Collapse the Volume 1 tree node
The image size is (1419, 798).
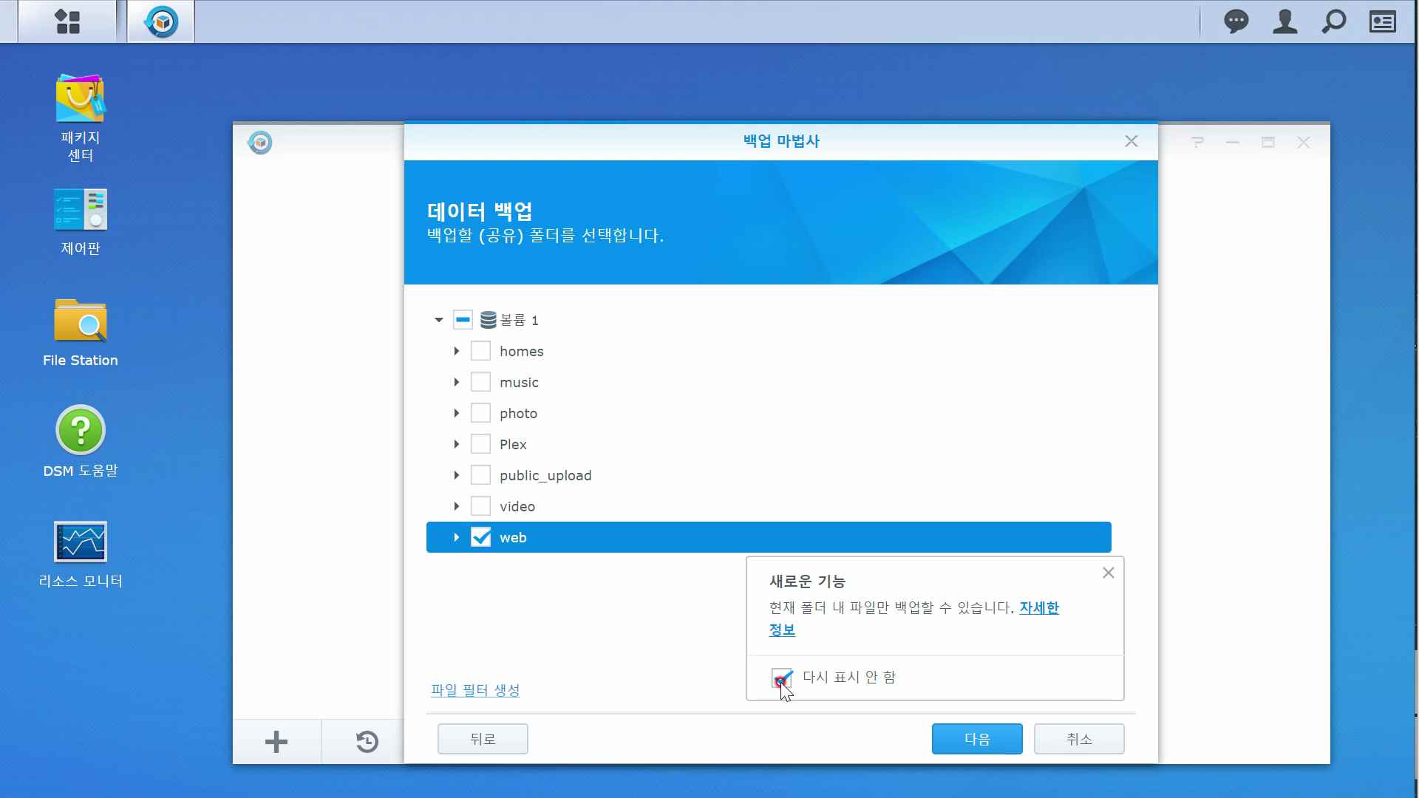438,320
